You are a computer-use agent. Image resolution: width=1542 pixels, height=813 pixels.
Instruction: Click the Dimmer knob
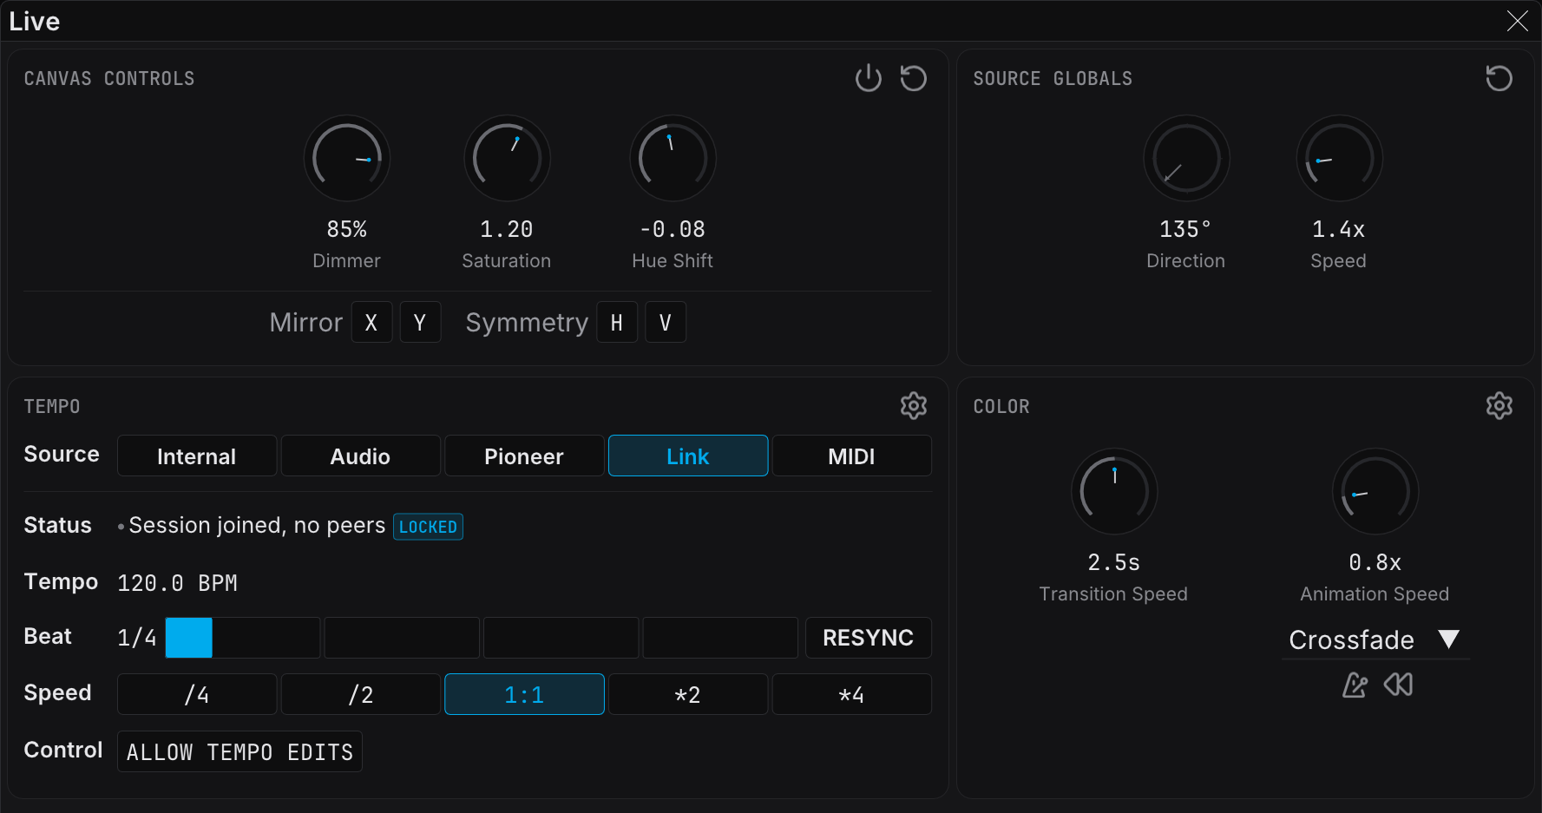347,159
